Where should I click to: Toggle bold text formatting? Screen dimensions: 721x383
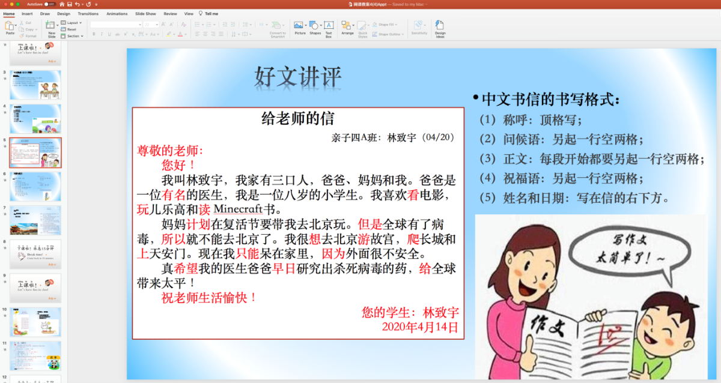point(94,34)
